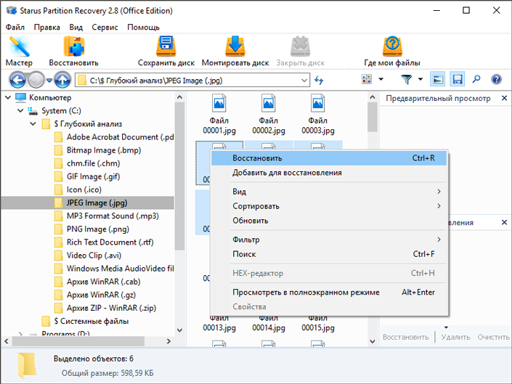Open the navigation history dropdown arrow
The width and height of the screenshot is (512, 384).
click(x=49, y=81)
